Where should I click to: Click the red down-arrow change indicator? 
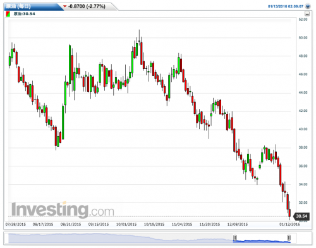[65, 6]
